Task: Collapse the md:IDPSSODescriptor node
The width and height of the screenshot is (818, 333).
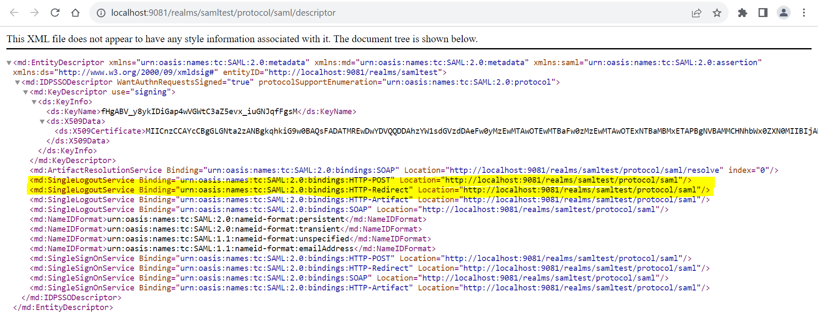Action: tap(17, 83)
